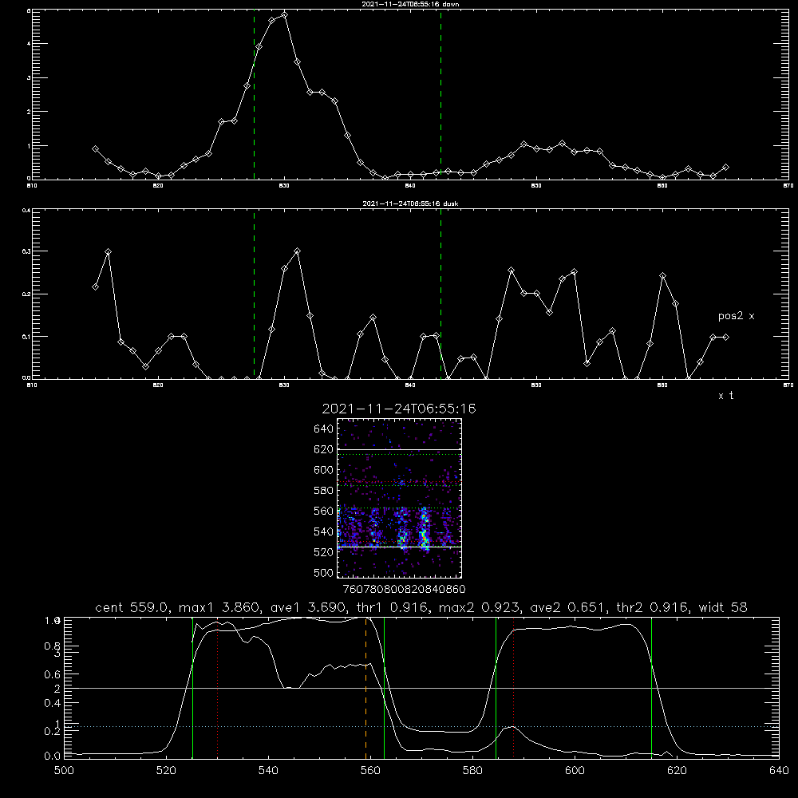Click the 560 tick label on bottom plot x-axis
798x798 pixels.
point(370,771)
